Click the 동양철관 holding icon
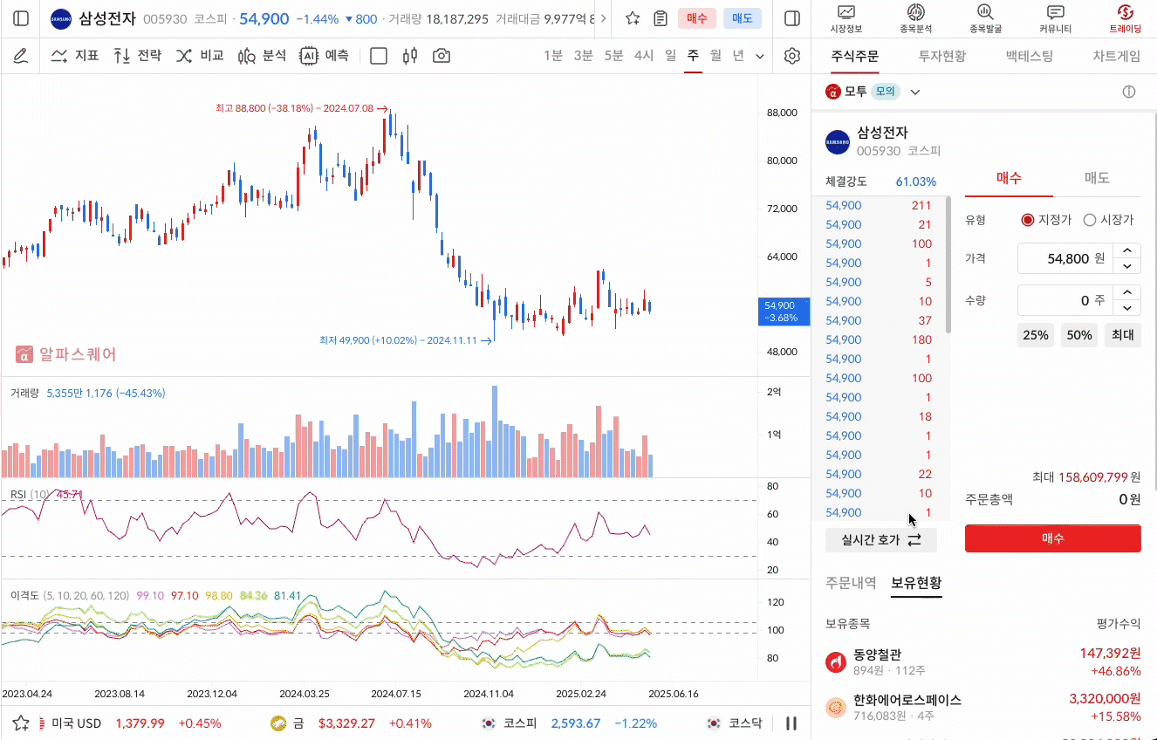Image resolution: width=1157 pixels, height=740 pixels. [836, 662]
